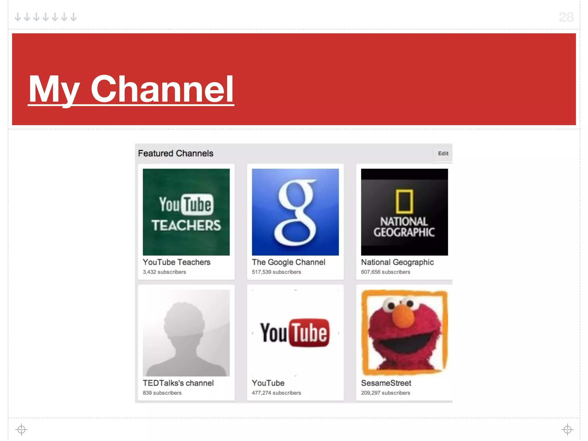The height and width of the screenshot is (441, 588).
Task: Click the 3,432 subscribers text
Action: 164,272
